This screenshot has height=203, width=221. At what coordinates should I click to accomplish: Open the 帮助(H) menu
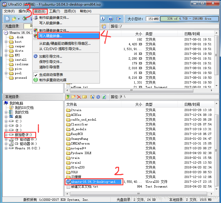[x=86, y=11]
